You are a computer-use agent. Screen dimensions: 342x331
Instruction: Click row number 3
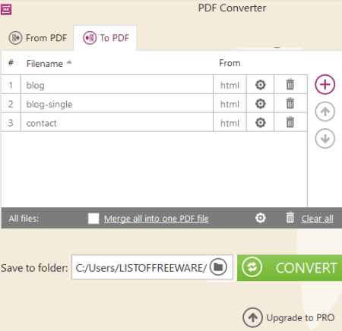click(x=11, y=122)
